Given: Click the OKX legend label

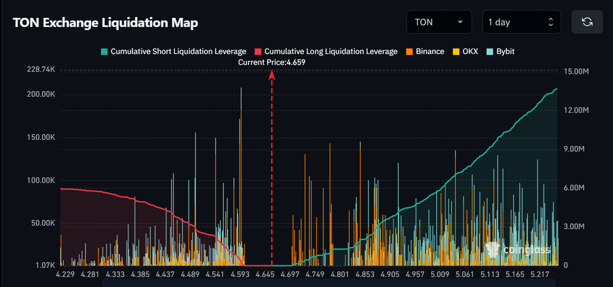Looking at the screenshot, I should (x=470, y=51).
